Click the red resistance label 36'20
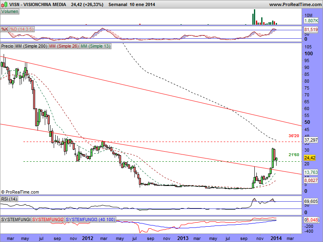 tap(294, 136)
